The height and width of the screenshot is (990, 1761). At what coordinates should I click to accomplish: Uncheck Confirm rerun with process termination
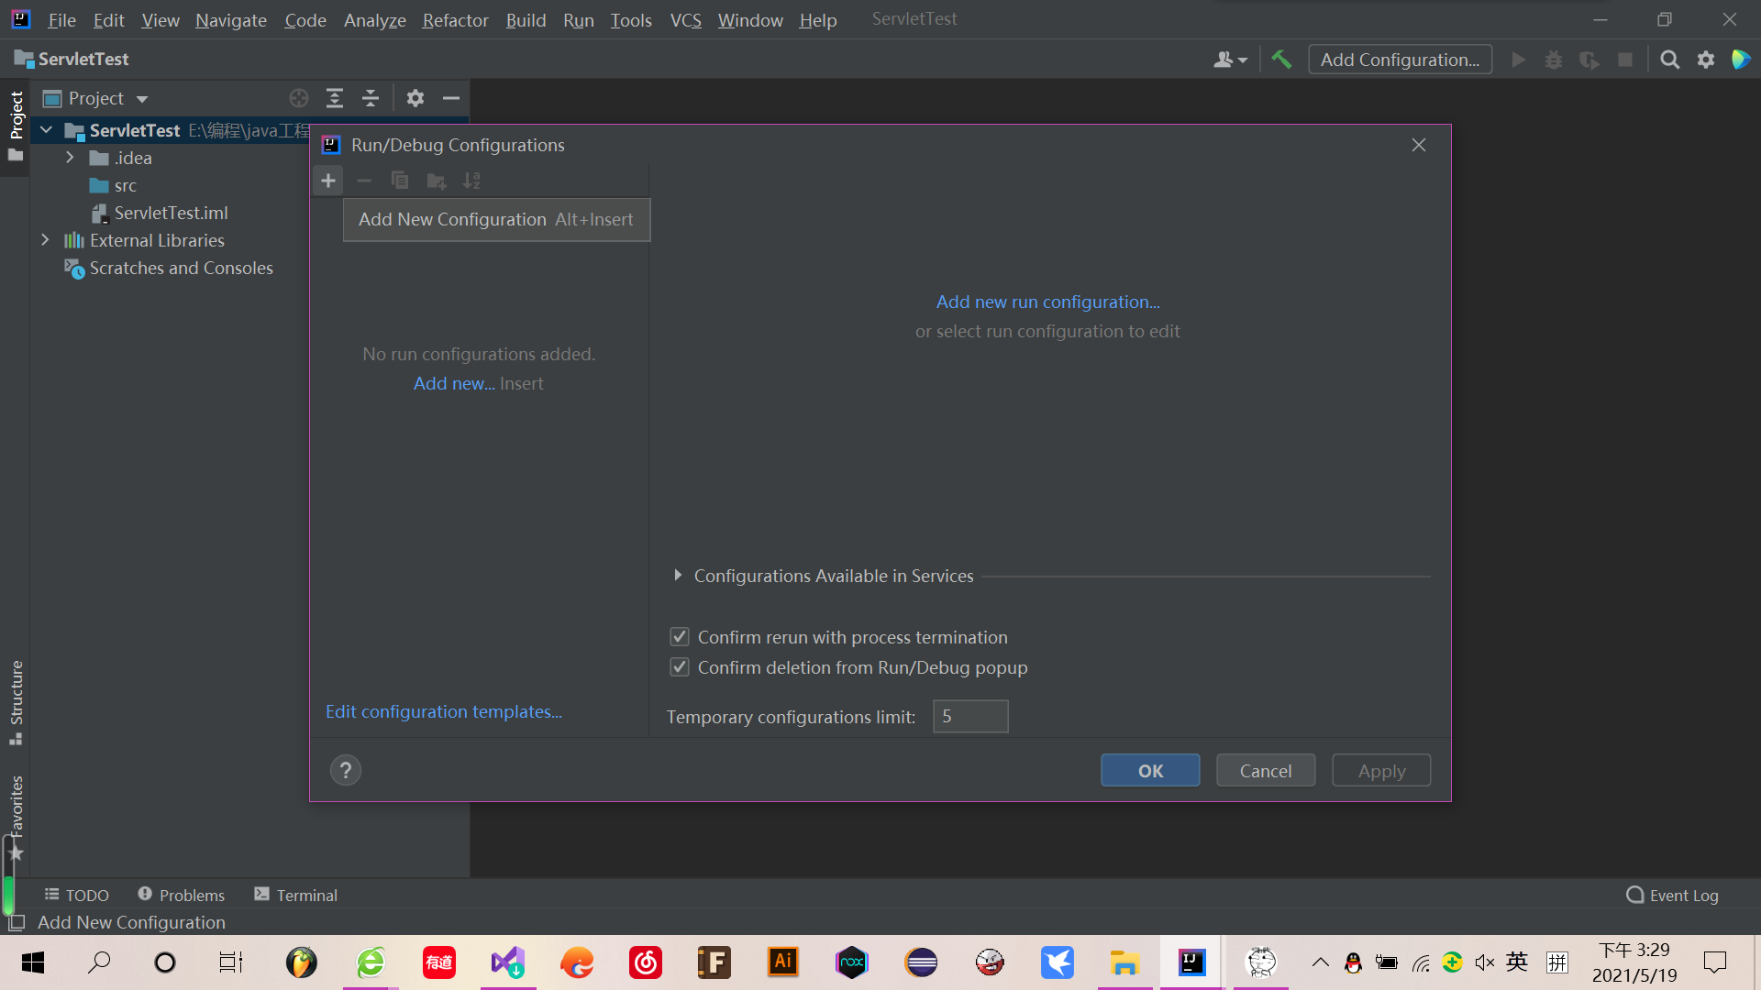[x=679, y=636]
